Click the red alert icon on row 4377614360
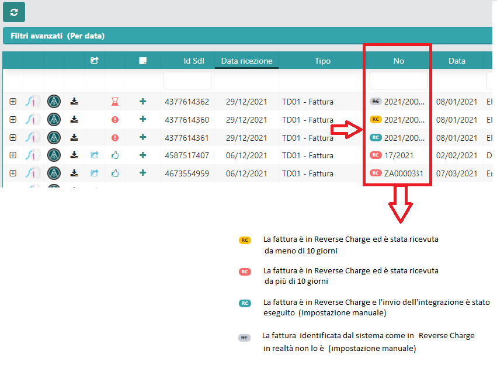The width and height of the screenshot is (497, 365). 115,120
